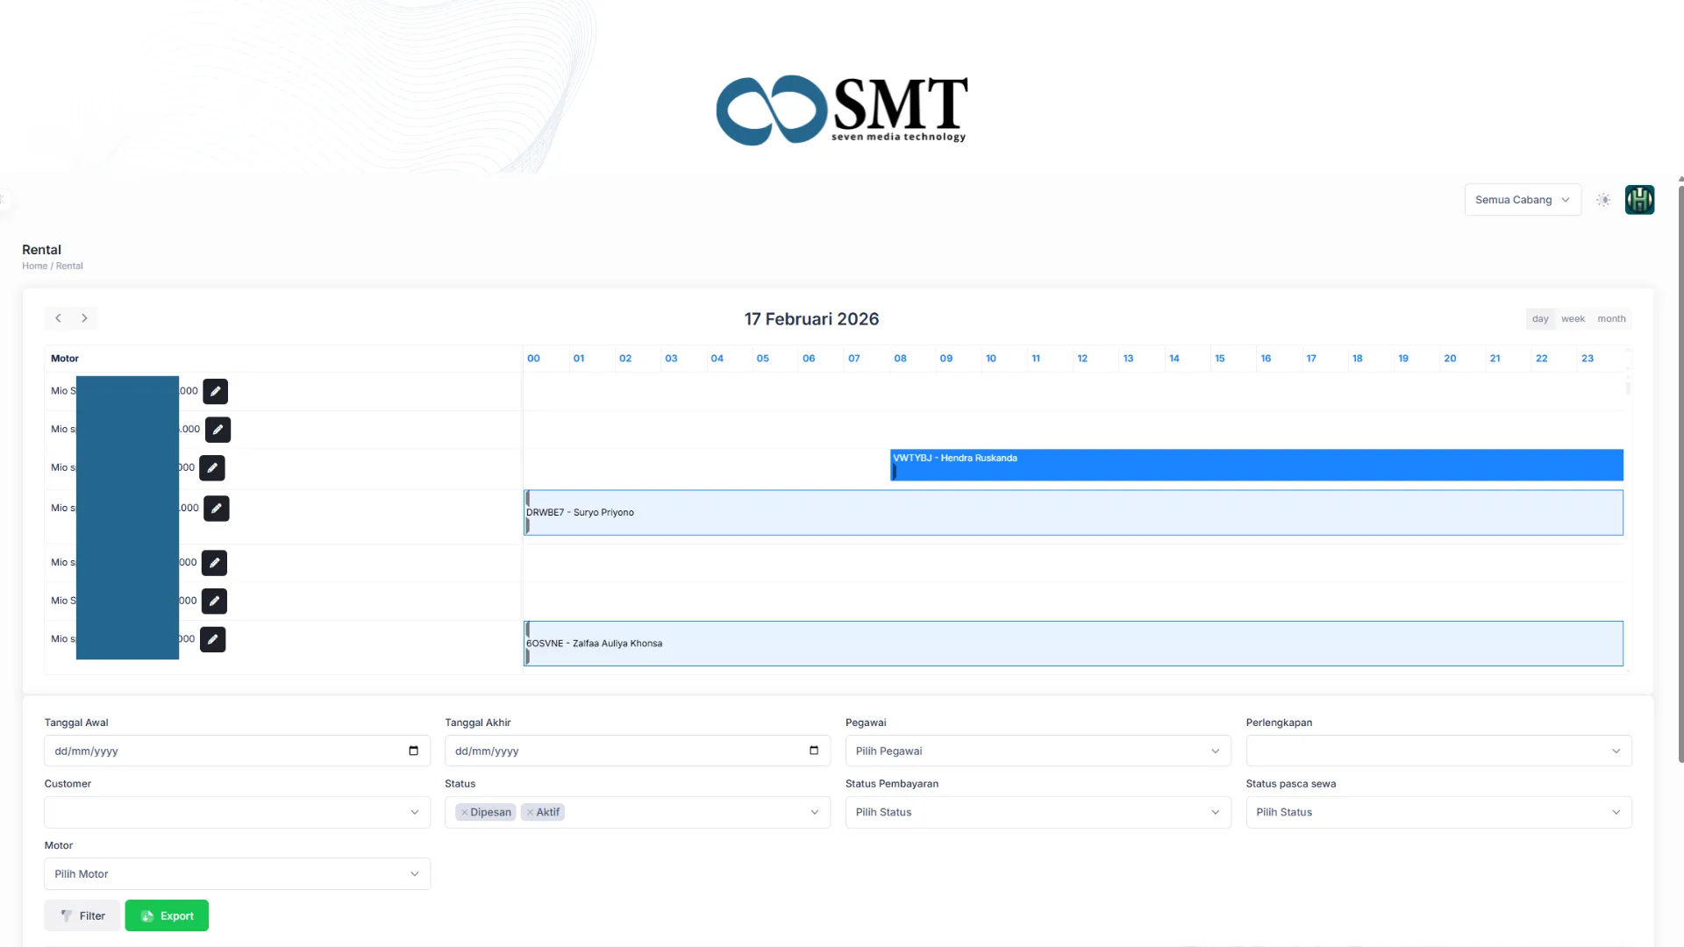
Task: Switch calendar to month view
Action: [1611, 319]
